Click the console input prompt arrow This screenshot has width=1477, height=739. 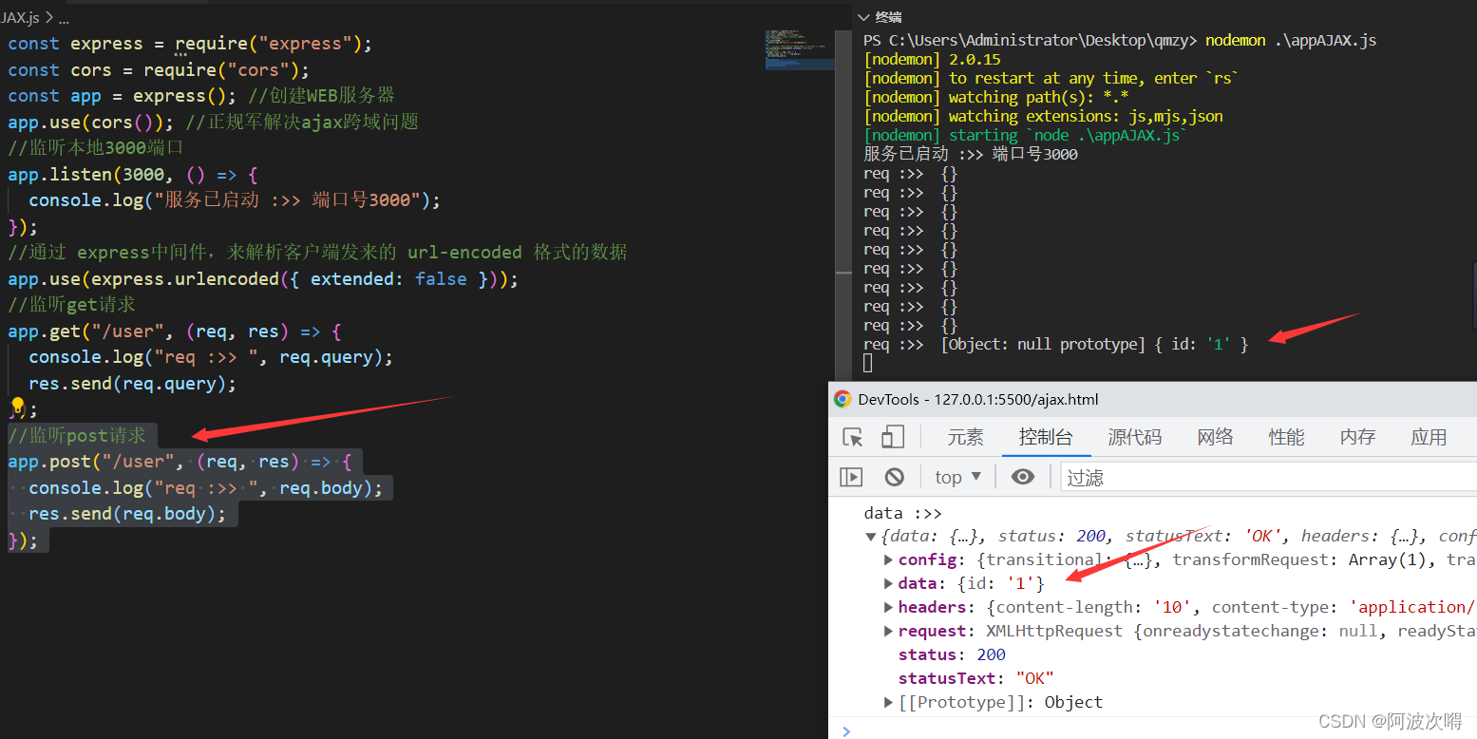pyautogui.click(x=847, y=730)
